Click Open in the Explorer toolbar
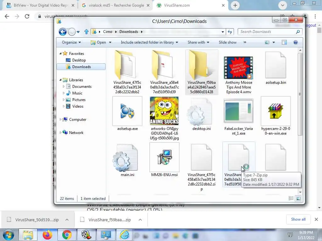 98,42
